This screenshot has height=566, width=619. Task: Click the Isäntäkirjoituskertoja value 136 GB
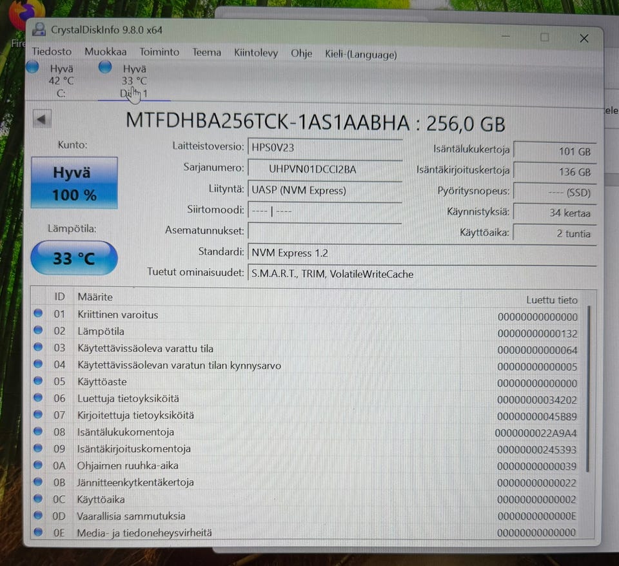tap(555, 171)
